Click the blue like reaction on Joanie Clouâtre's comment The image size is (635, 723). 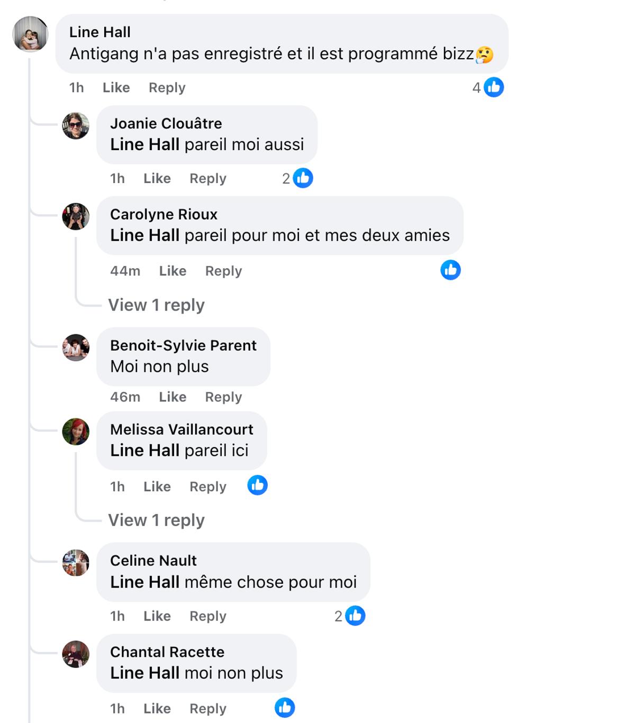303,177
